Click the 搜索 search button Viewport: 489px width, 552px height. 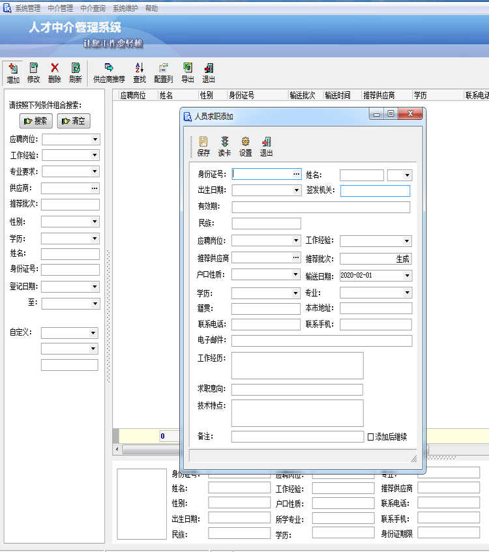tap(36, 121)
